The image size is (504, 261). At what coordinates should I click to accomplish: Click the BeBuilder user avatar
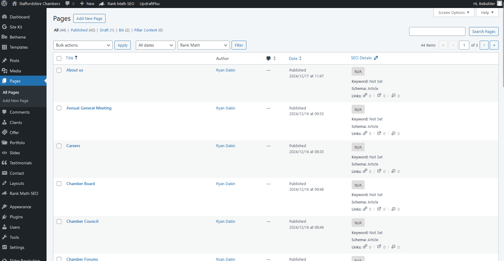[500, 4]
